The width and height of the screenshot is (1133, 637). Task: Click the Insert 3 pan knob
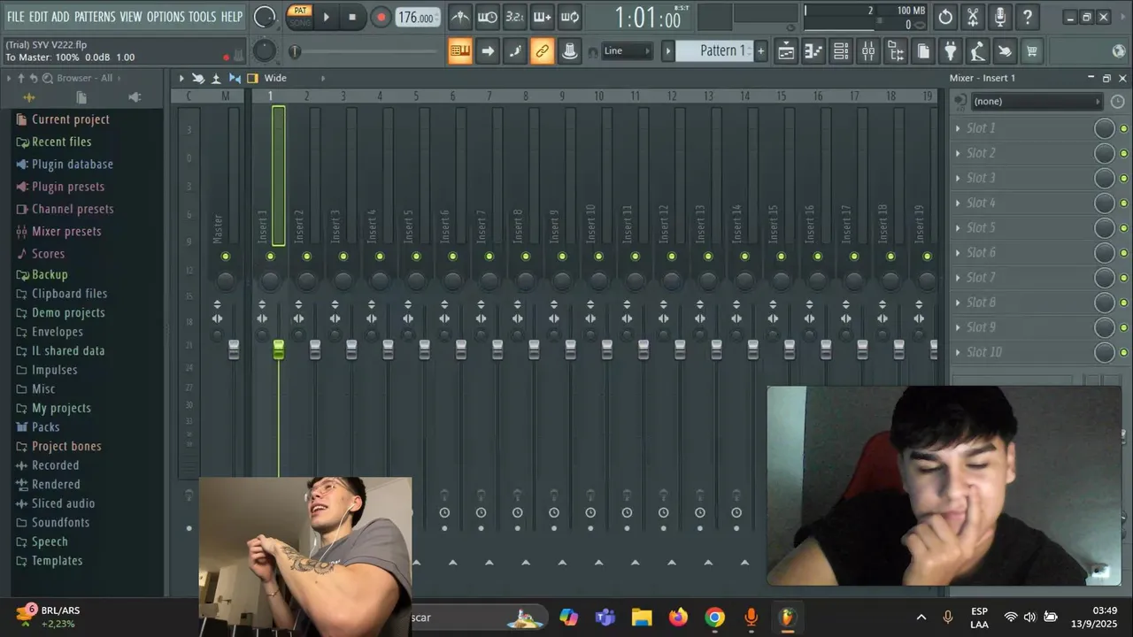click(343, 280)
